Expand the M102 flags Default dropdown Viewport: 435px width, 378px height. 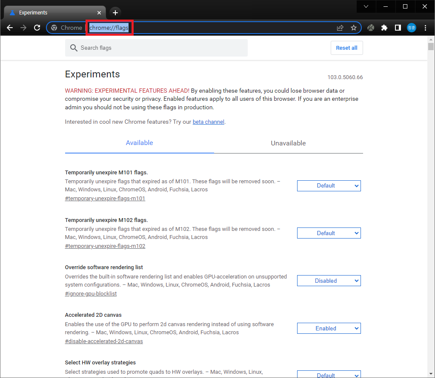pos(329,233)
